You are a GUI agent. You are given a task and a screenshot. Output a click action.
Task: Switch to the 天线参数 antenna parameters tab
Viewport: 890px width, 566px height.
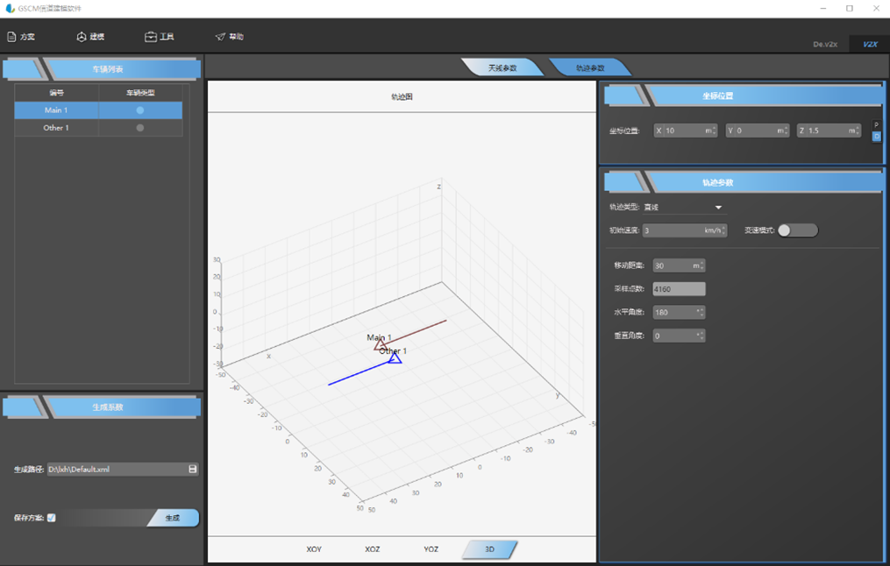[502, 68]
